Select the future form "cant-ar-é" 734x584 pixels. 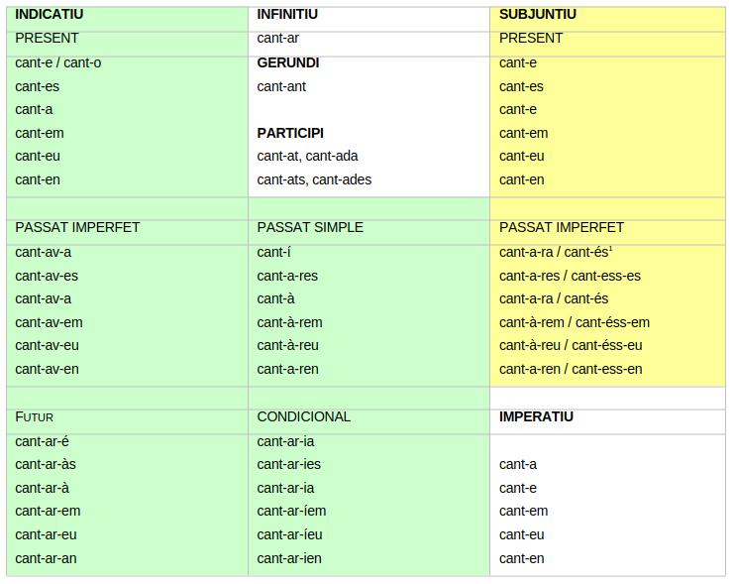click(x=43, y=440)
